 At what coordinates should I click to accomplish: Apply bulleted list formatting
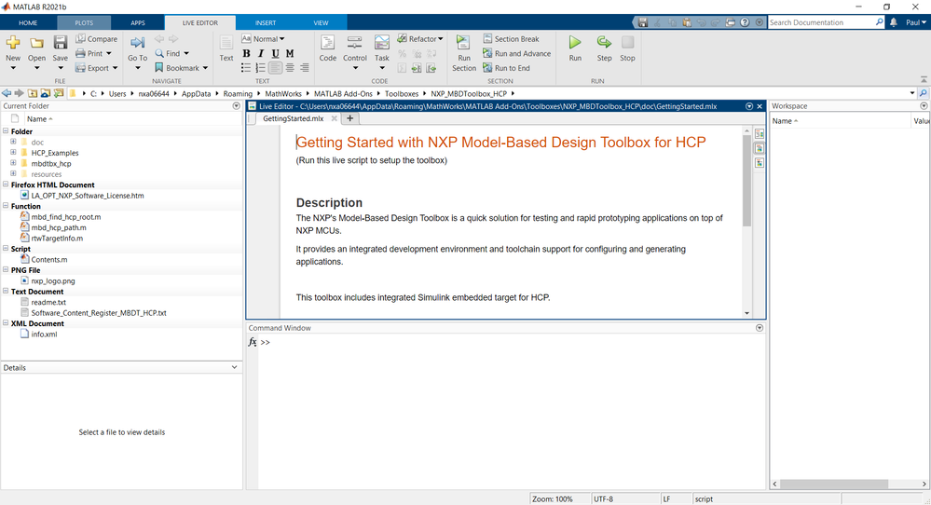(246, 68)
